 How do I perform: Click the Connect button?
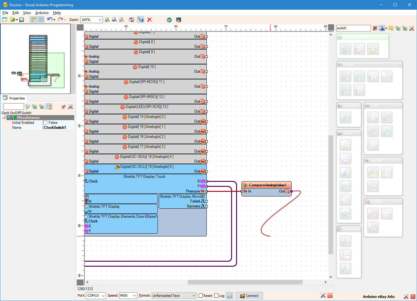249,296
